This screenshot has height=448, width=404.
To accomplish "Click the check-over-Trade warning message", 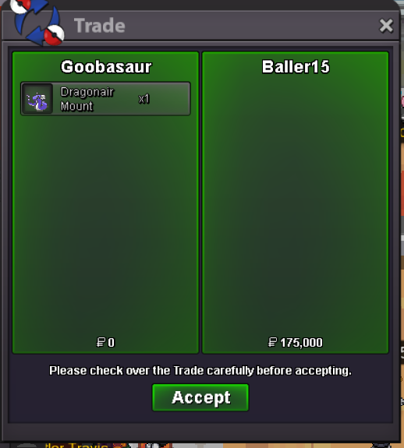I will (x=200, y=371).
